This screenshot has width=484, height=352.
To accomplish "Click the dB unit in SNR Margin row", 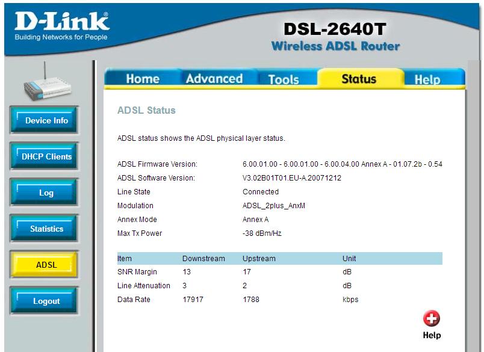I will (x=347, y=272).
